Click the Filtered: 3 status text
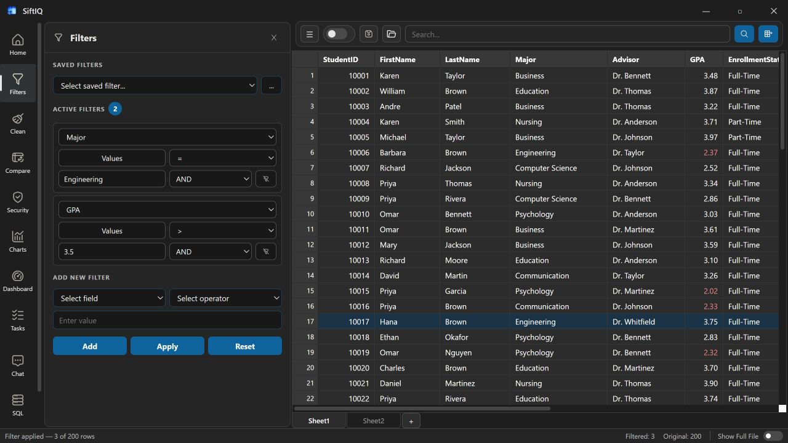788x443 pixels. coord(640,436)
